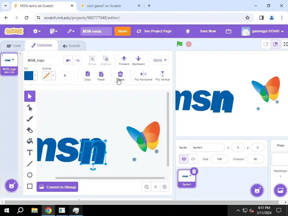Open the Fill color dropdown arrow

[x=35, y=75]
